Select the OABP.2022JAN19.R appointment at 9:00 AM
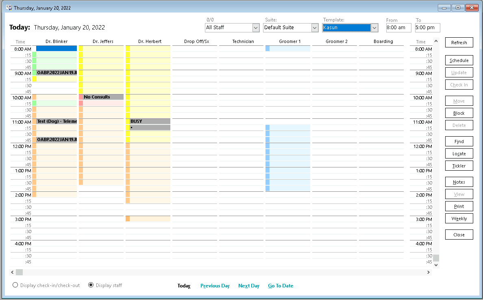 pyautogui.click(x=56, y=73)
